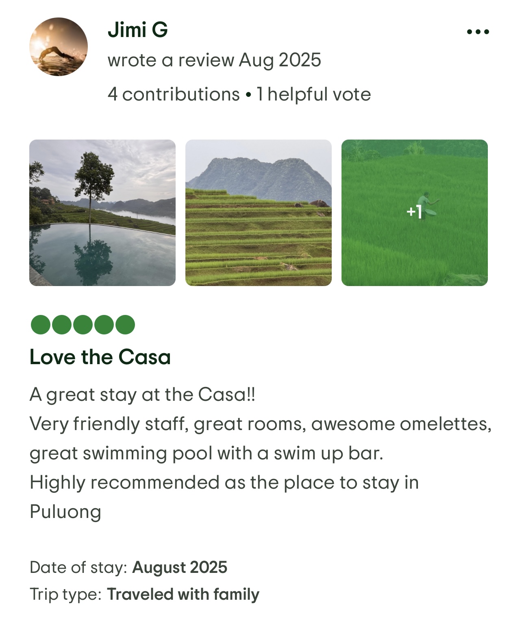Screen dimensions: 522x627
Task: Click the '4 contributions' text
Action: click(x=174, y=94)
